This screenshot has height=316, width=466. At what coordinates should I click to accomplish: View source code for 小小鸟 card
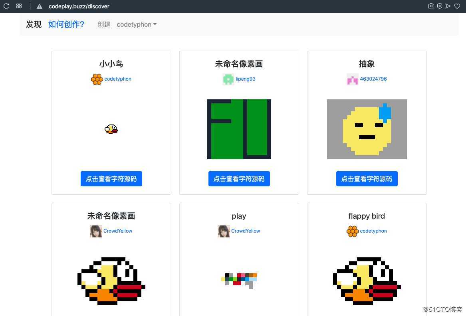111,179
